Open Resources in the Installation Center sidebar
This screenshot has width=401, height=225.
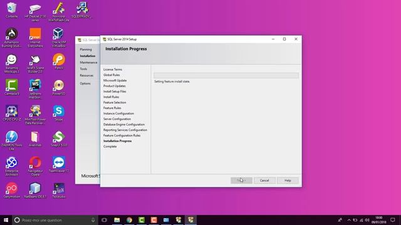point(86,76)
